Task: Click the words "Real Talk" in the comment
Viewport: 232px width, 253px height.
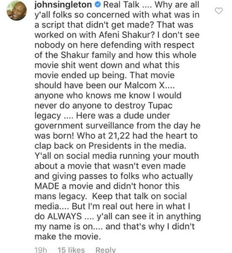Action: click(x=121, y=5)
